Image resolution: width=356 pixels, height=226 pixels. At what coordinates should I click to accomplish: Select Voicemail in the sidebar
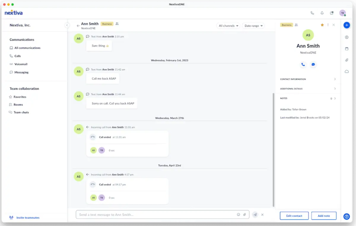18,64
